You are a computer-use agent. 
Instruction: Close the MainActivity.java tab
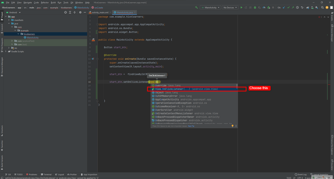[x=134, y=12]
